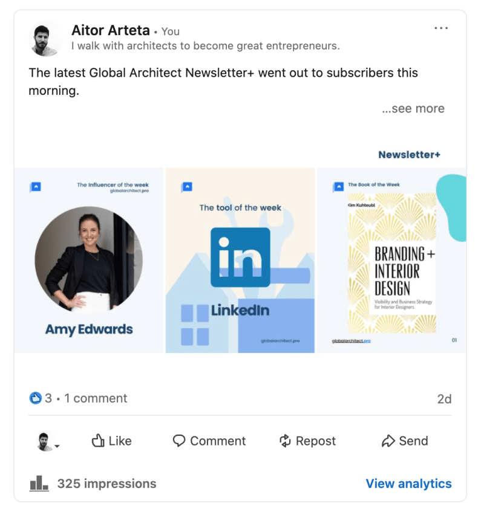Open the View analytics link
Screen dimensions: 484x512
point(408,483)
